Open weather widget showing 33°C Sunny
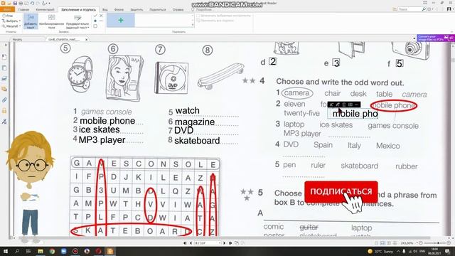This screenshot has width=455, height=256. 380,251
